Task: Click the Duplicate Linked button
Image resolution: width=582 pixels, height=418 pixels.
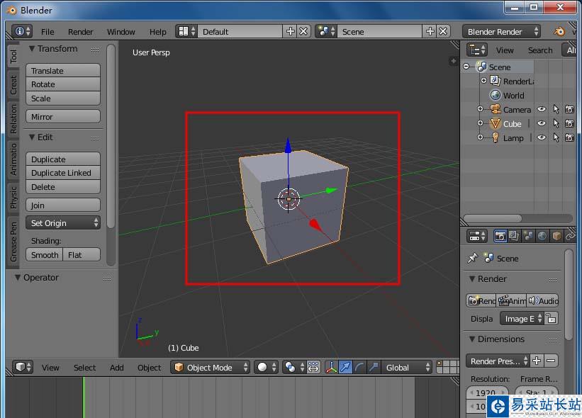Action: [63, 173]
